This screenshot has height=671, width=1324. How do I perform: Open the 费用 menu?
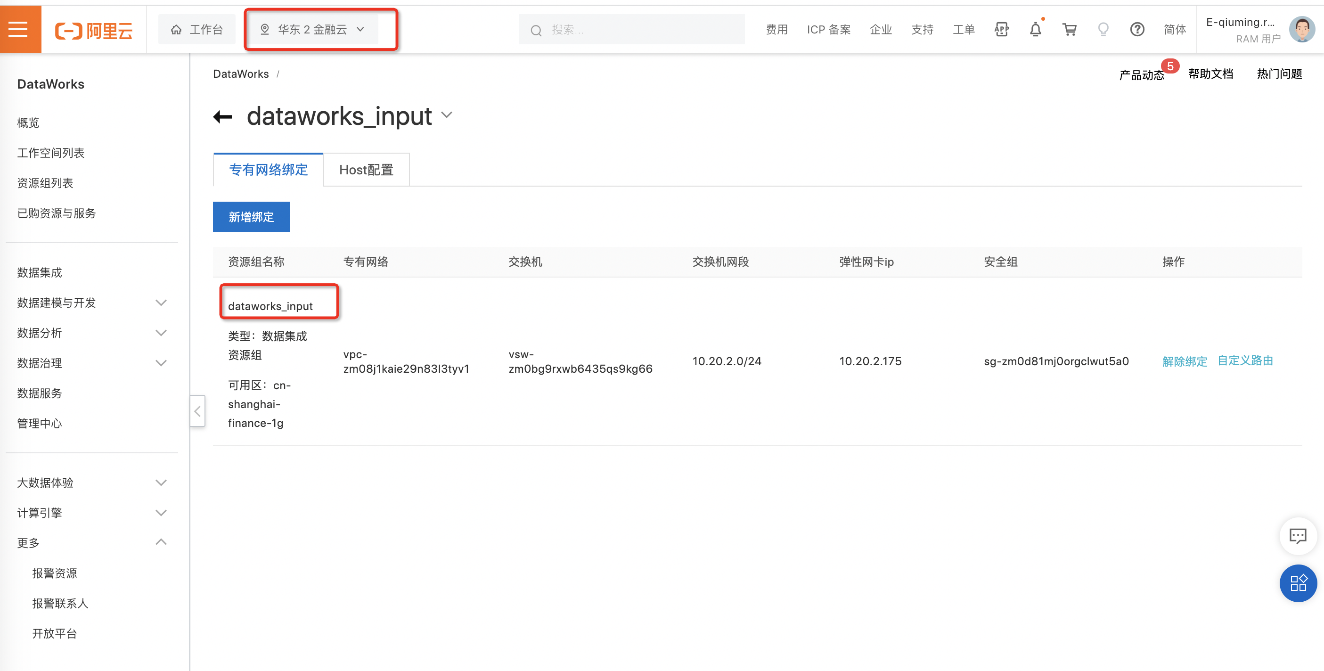[776, 30]
